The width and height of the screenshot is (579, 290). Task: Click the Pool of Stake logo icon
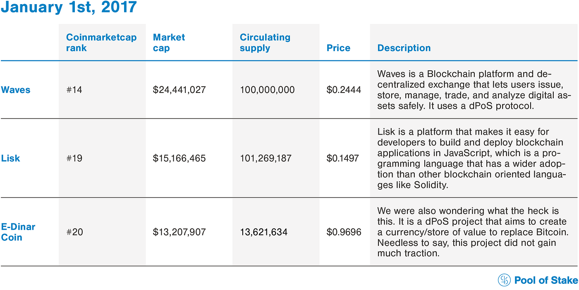coord(504,280)
